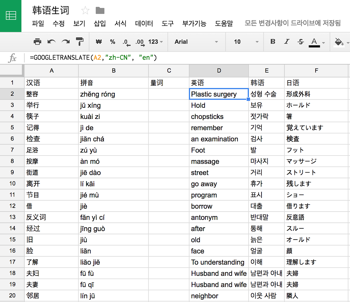The height and width of the screenshot is (302, 350).
Task: Select column A header
Action: [51, 71]
